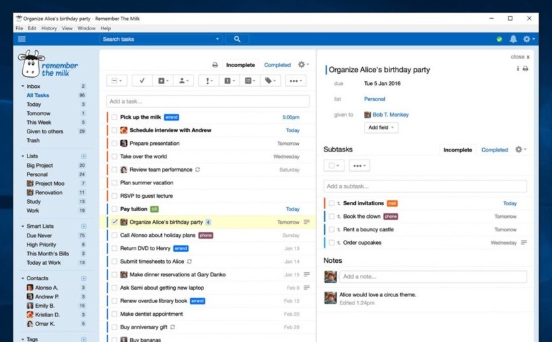The height and width of the screenshot is (342, 552).
Task: Open the give-to person toolbar button
Action: 183,81
